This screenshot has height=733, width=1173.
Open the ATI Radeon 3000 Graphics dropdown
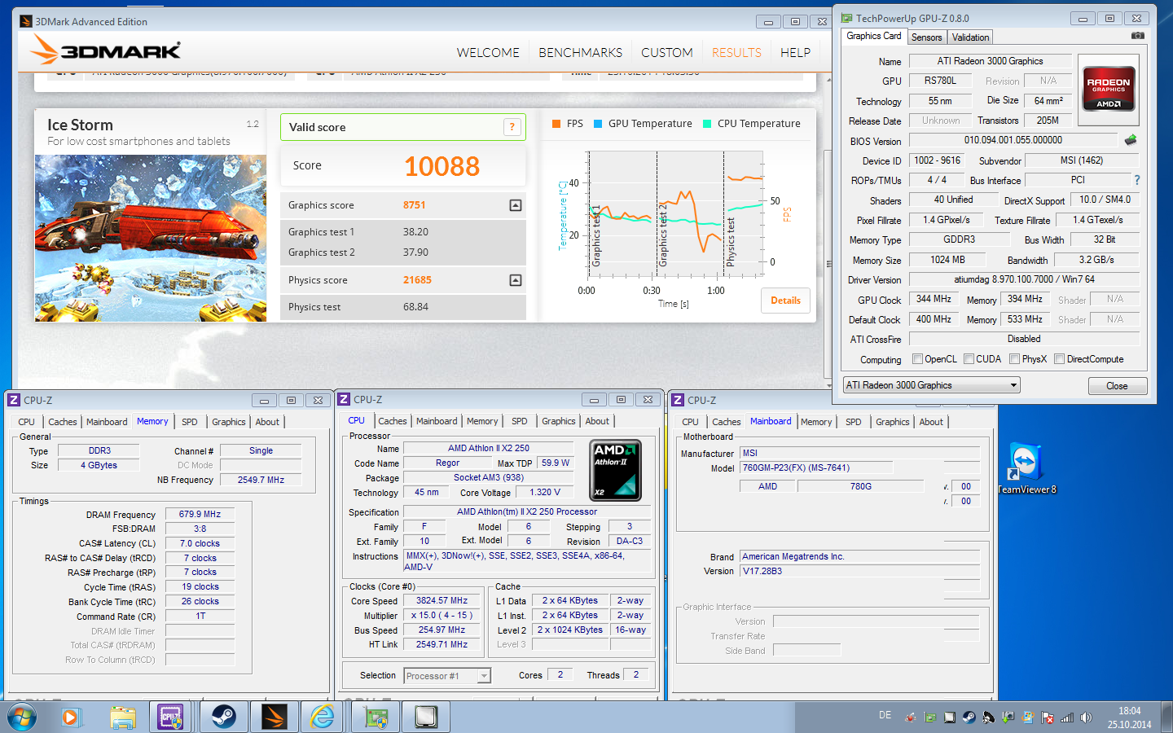(931, 385)
